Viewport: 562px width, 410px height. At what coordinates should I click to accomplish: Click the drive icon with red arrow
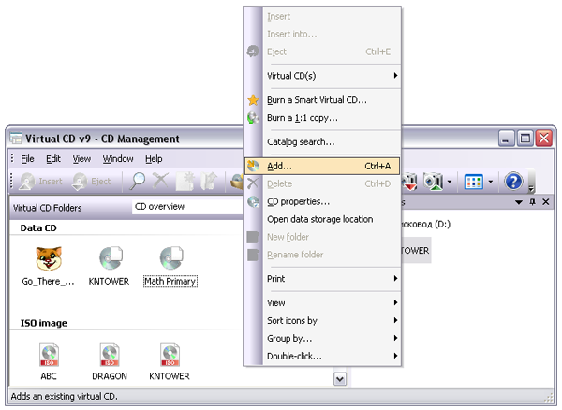coord(409,182)
